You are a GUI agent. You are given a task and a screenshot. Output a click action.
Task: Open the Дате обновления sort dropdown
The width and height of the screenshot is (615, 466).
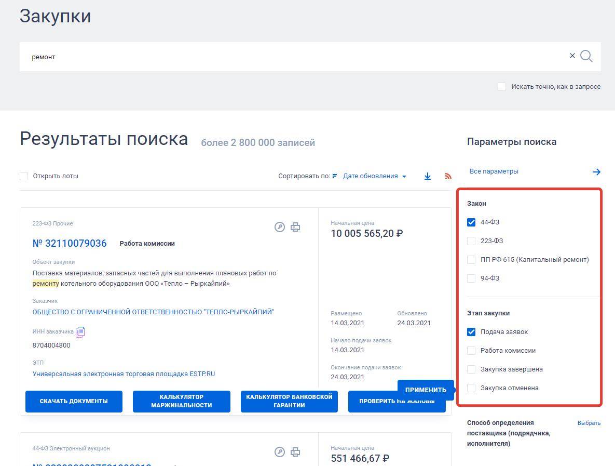[374, 176]
